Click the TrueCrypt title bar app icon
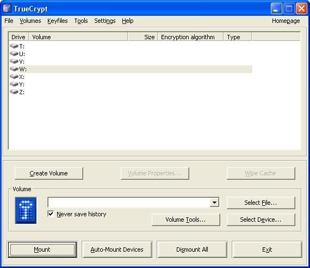The image size is (310, 268). point(7,9)
